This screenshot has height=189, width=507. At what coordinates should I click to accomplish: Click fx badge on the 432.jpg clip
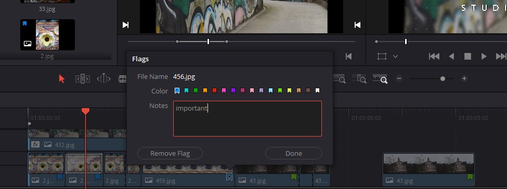tap(35, 145)
